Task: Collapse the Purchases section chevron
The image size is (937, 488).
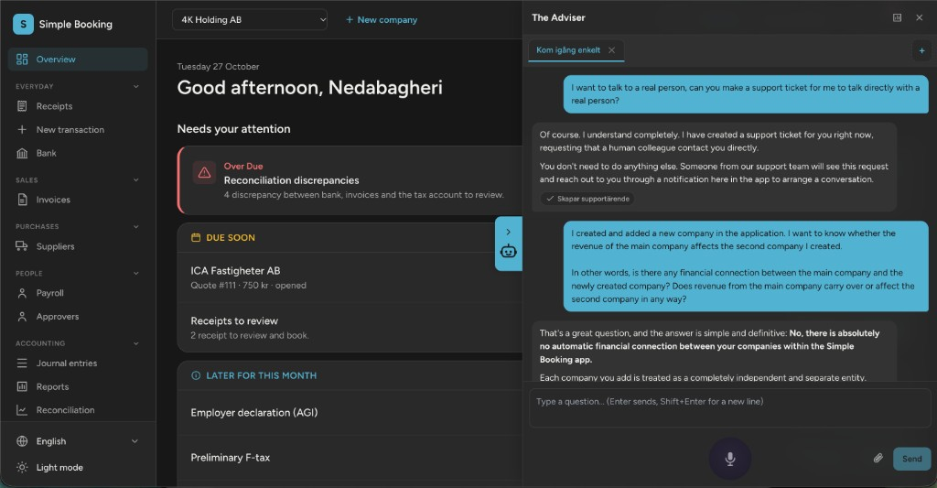Action: click(135, 226)
